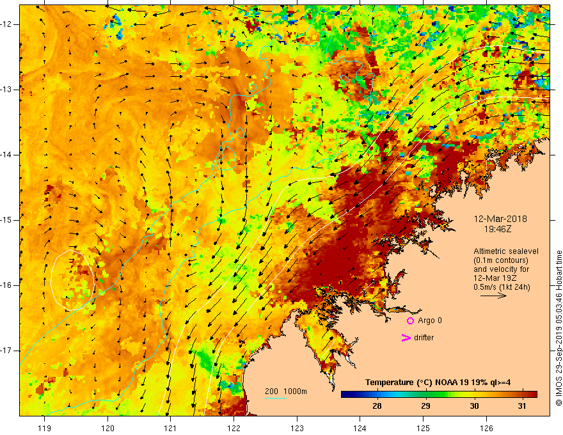Click the date label 12-Mar-2018
The height and width of the screenshot is (435, 563).
[500, 219]
